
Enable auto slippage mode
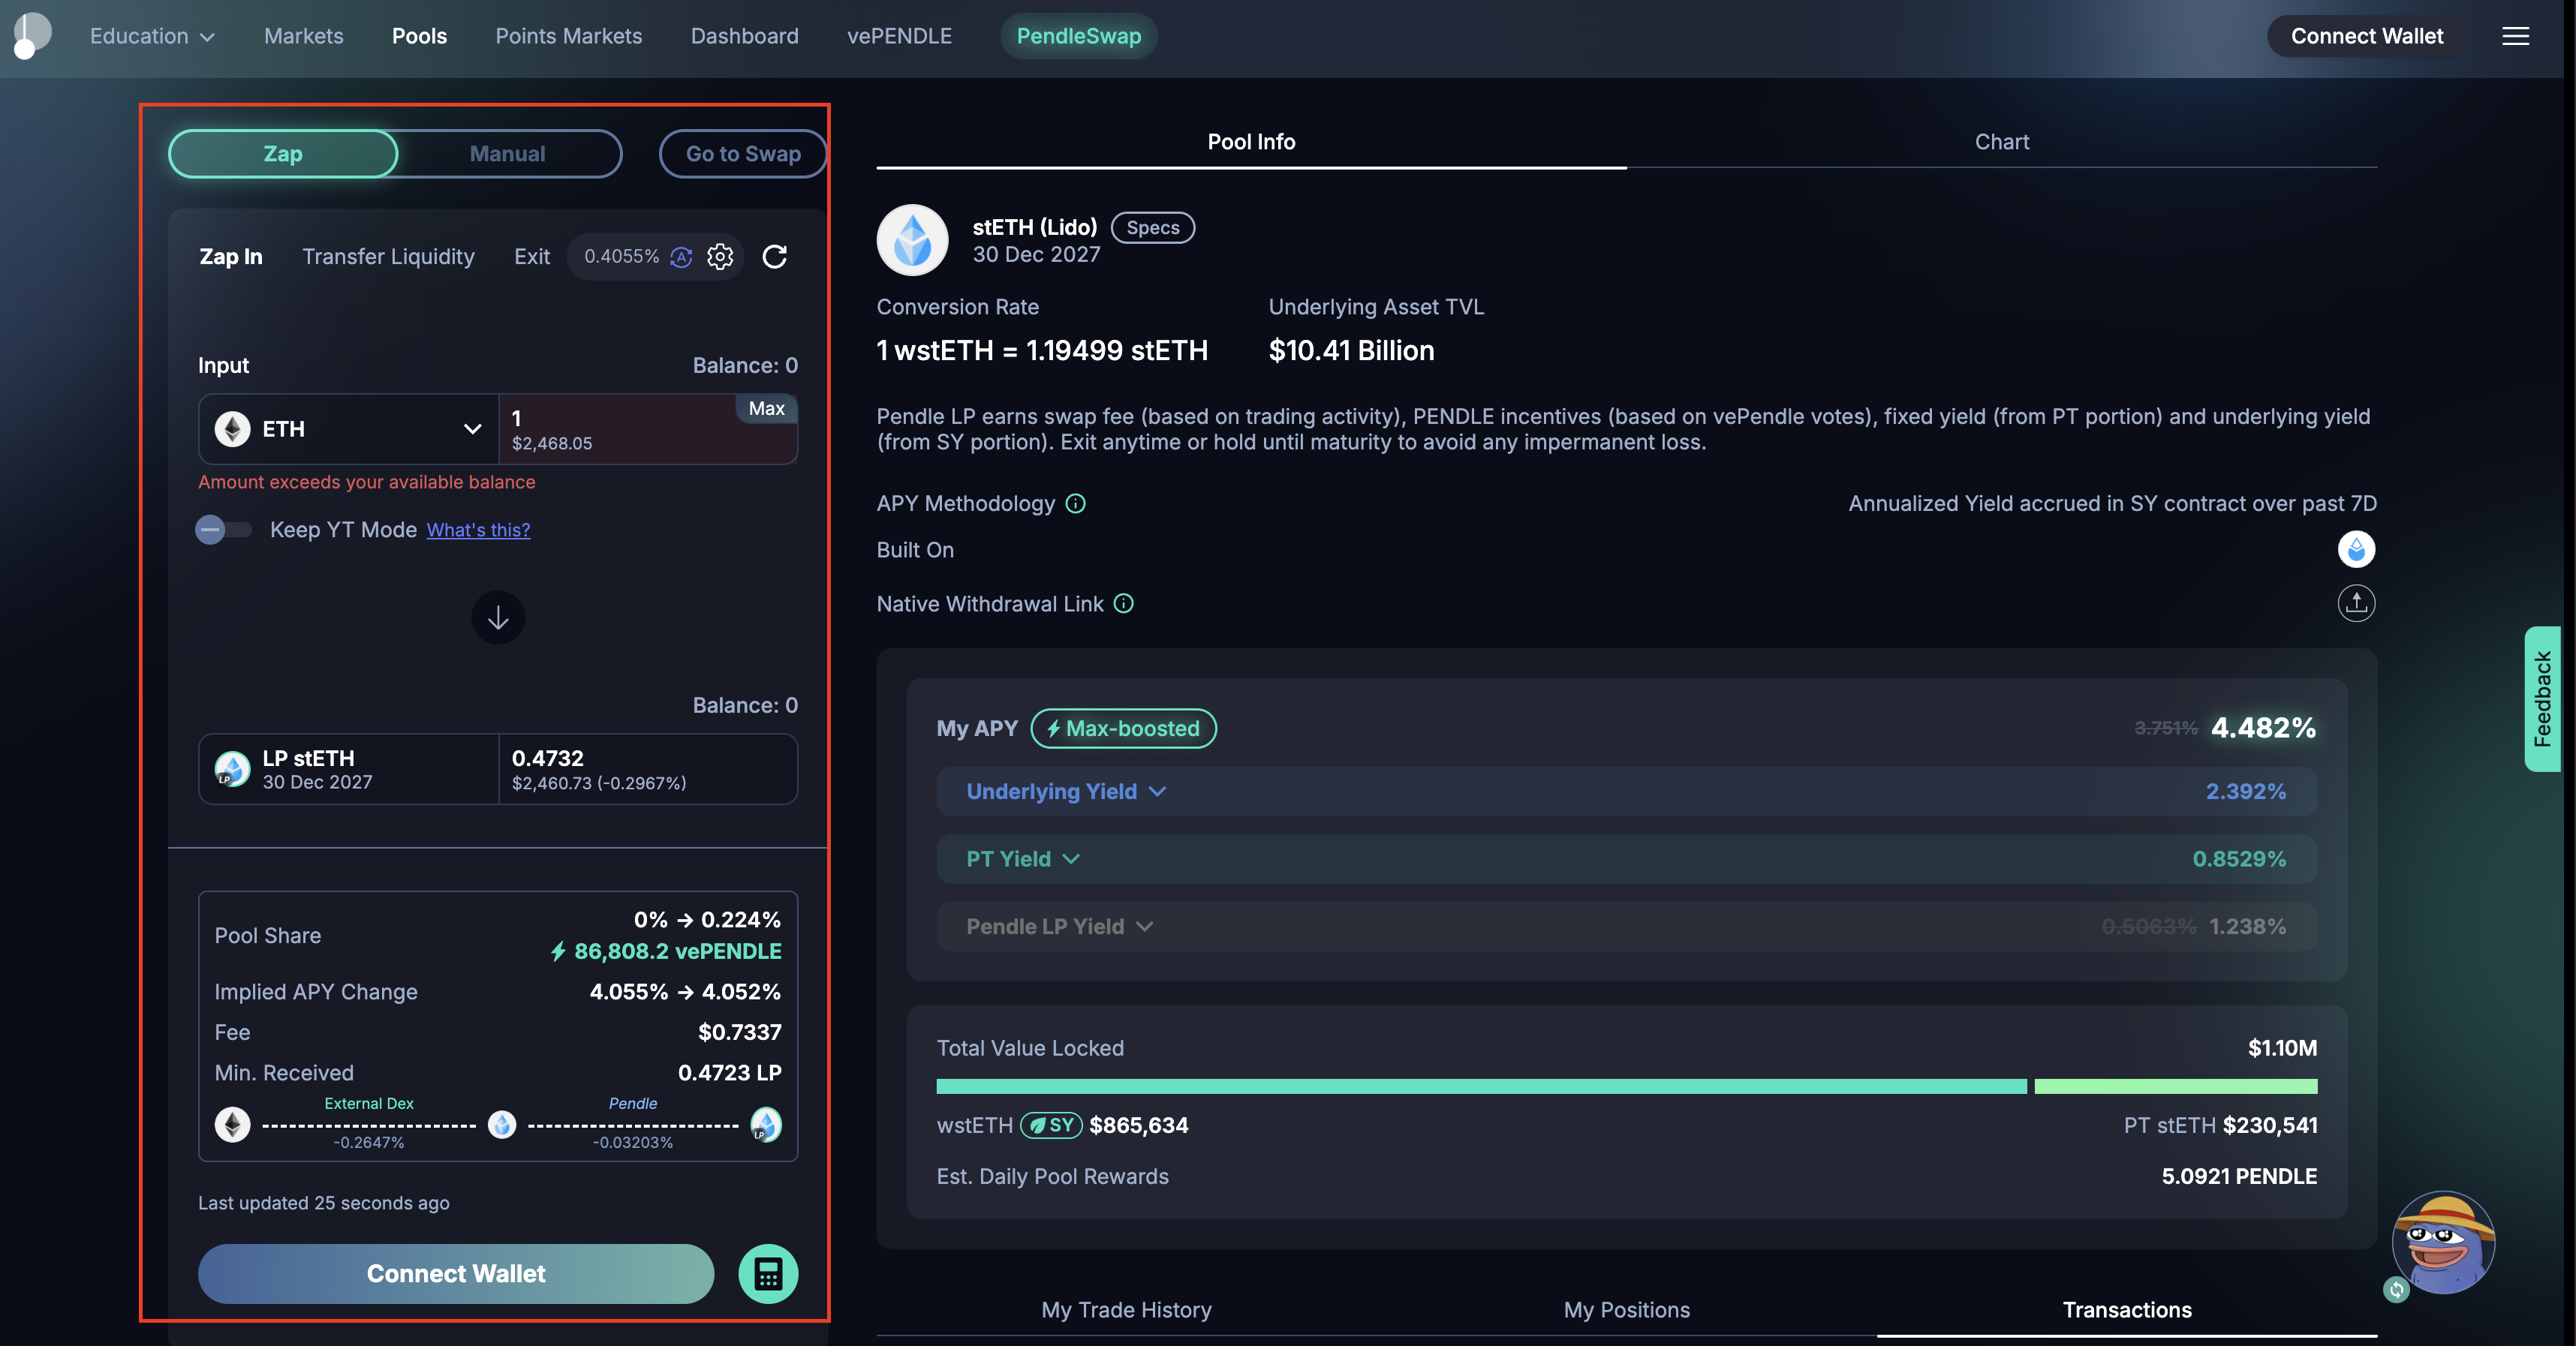pyautogui.click(x=681, y=257)
